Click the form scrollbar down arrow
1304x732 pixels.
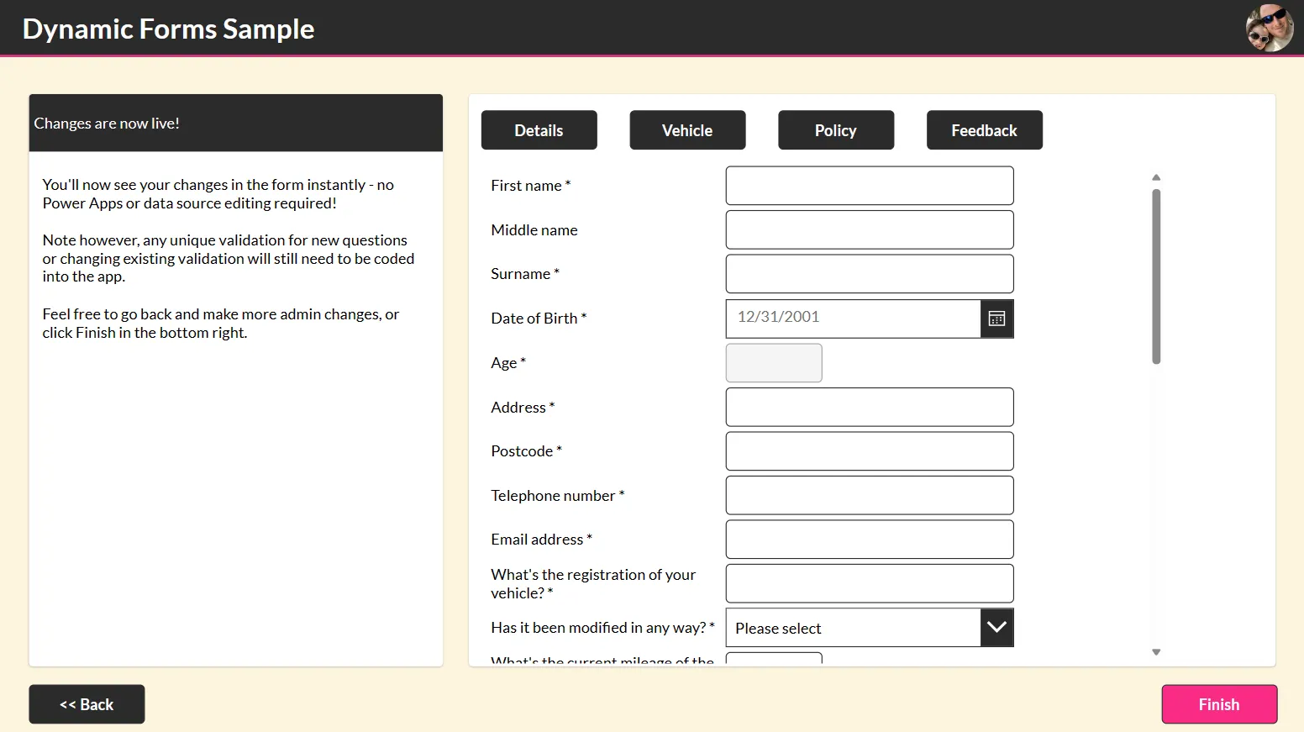click(x=1156, y=652)
